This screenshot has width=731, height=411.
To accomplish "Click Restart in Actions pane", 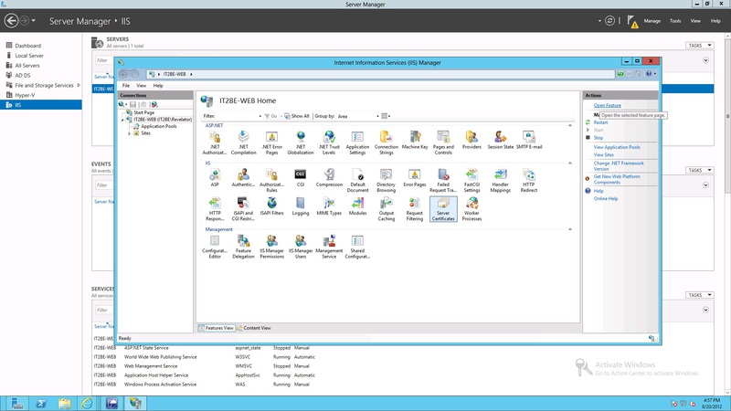I will pyautogui.click(x=600, y=122).
